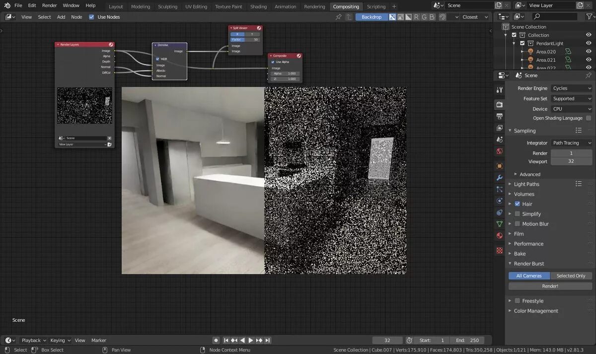Select the All Cameras option

[x=529, y=276]
